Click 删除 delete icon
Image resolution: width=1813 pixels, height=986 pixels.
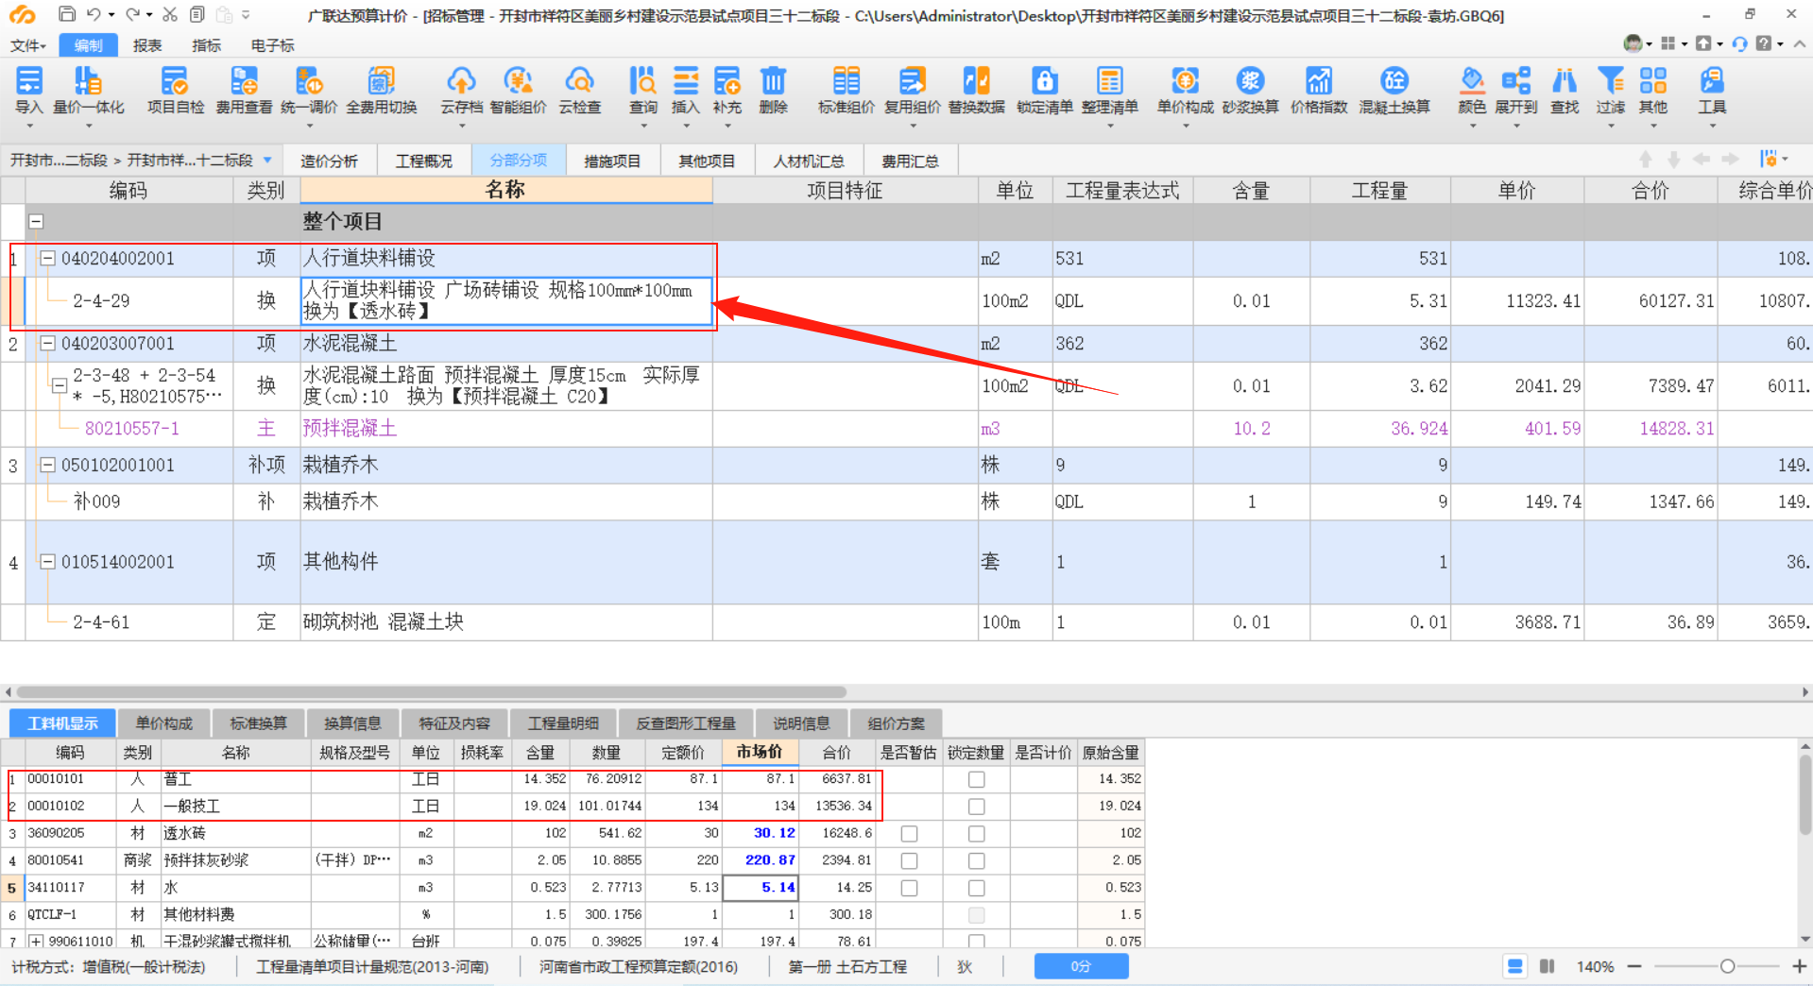point(773,90)
